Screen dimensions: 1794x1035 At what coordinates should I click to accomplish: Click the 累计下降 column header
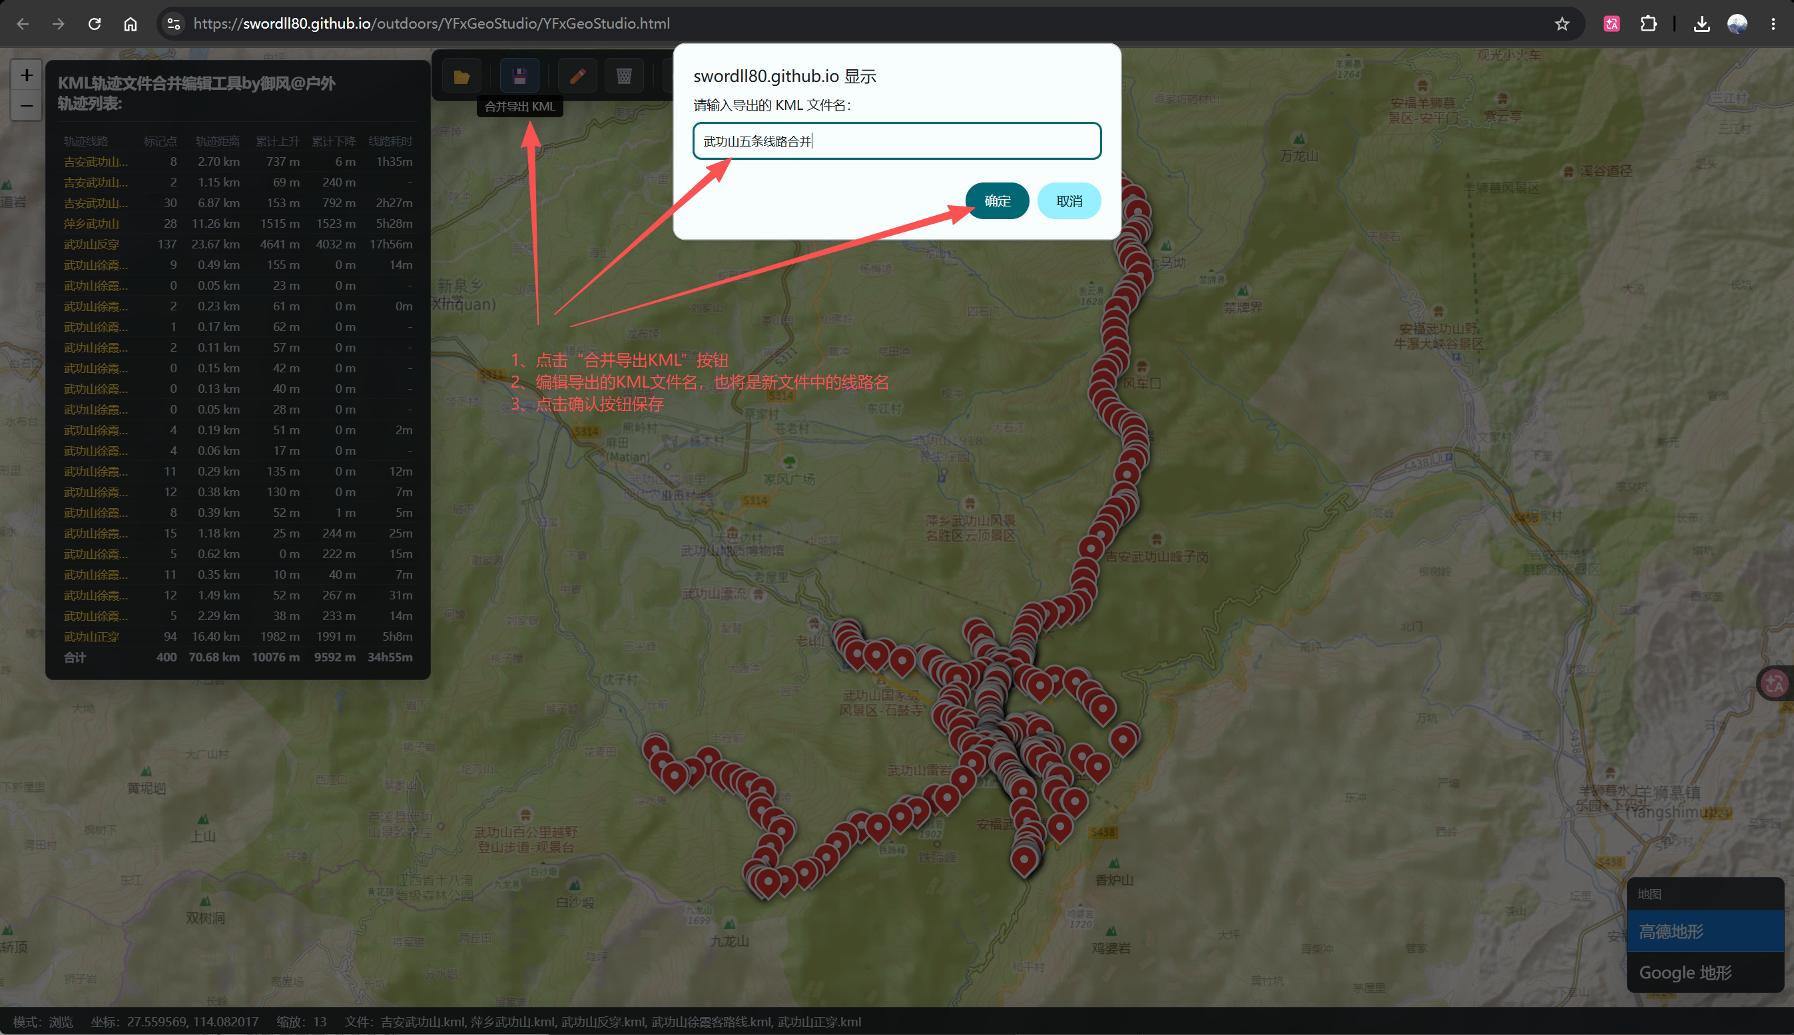tap(334, 141)
